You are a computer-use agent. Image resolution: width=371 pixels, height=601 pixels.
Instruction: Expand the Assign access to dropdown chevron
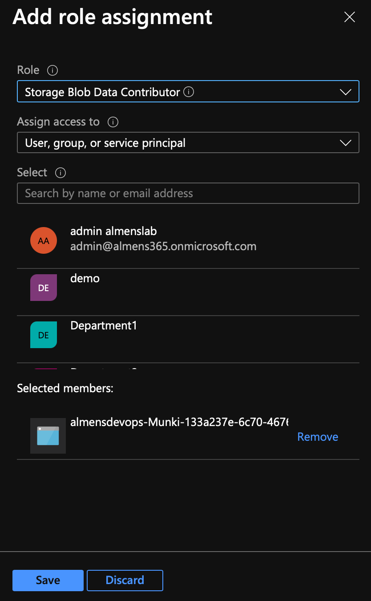tap(345, 143)
